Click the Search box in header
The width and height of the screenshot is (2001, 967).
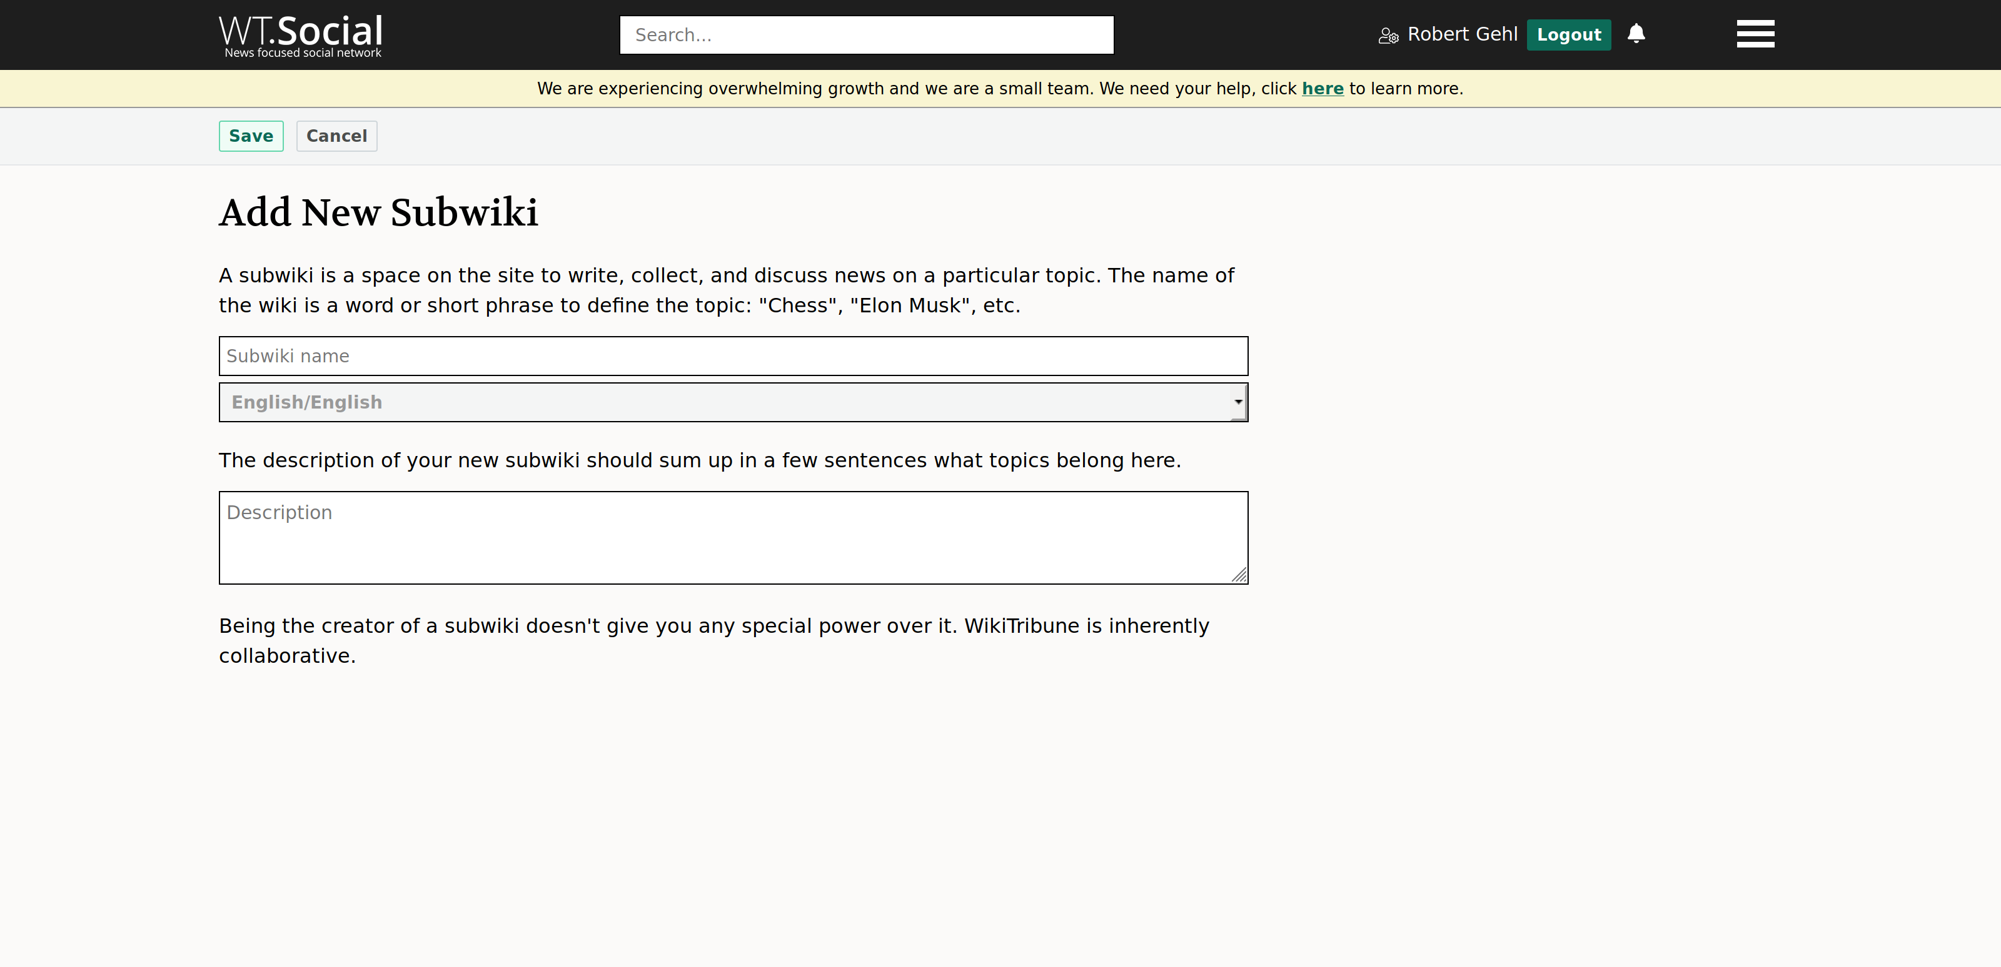coord(866,35)
